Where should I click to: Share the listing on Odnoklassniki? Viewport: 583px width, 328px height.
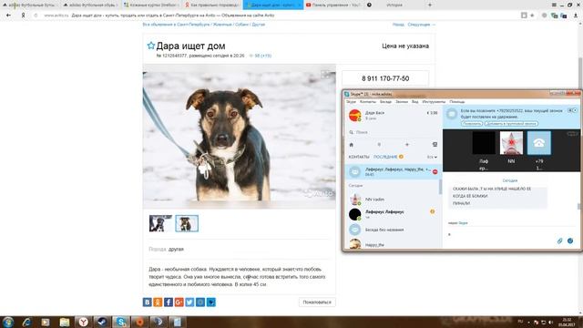[x=158, y=302]
